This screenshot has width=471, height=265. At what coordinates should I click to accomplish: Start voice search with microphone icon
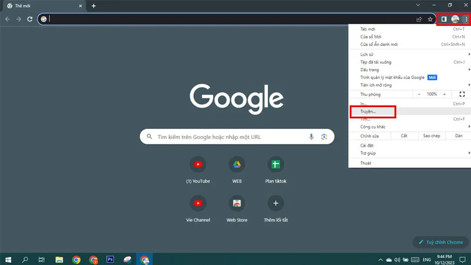311,137
